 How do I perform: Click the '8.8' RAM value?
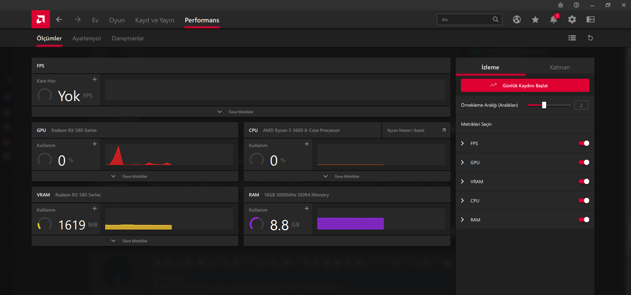(x=279, y=225)
